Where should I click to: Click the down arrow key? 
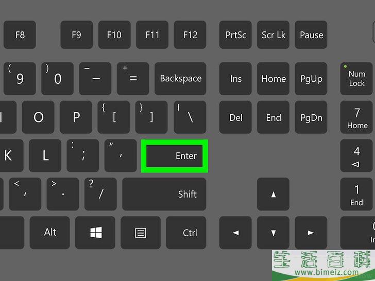click(274, 233)
